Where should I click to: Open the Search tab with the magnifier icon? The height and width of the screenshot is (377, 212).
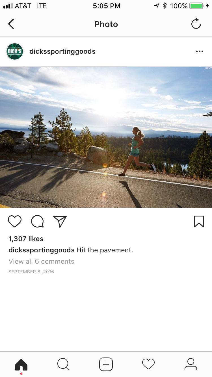click(63, 364)
